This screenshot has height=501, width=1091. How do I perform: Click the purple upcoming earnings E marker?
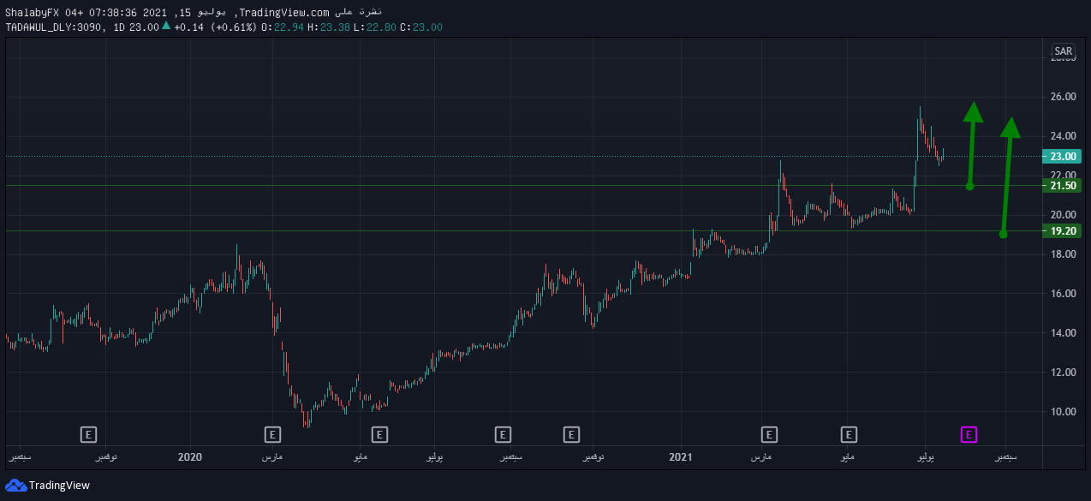pyautogui.click(x=969, y=434)
